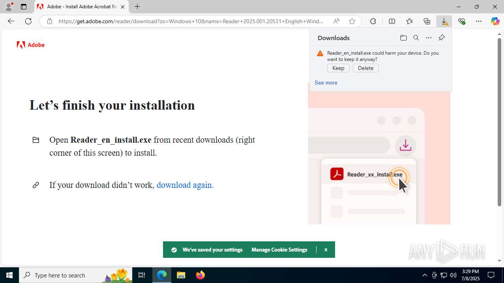Screen dimensions: 504x283
Task: Open Collections icon in toolbar
Action: coord(427,21)
